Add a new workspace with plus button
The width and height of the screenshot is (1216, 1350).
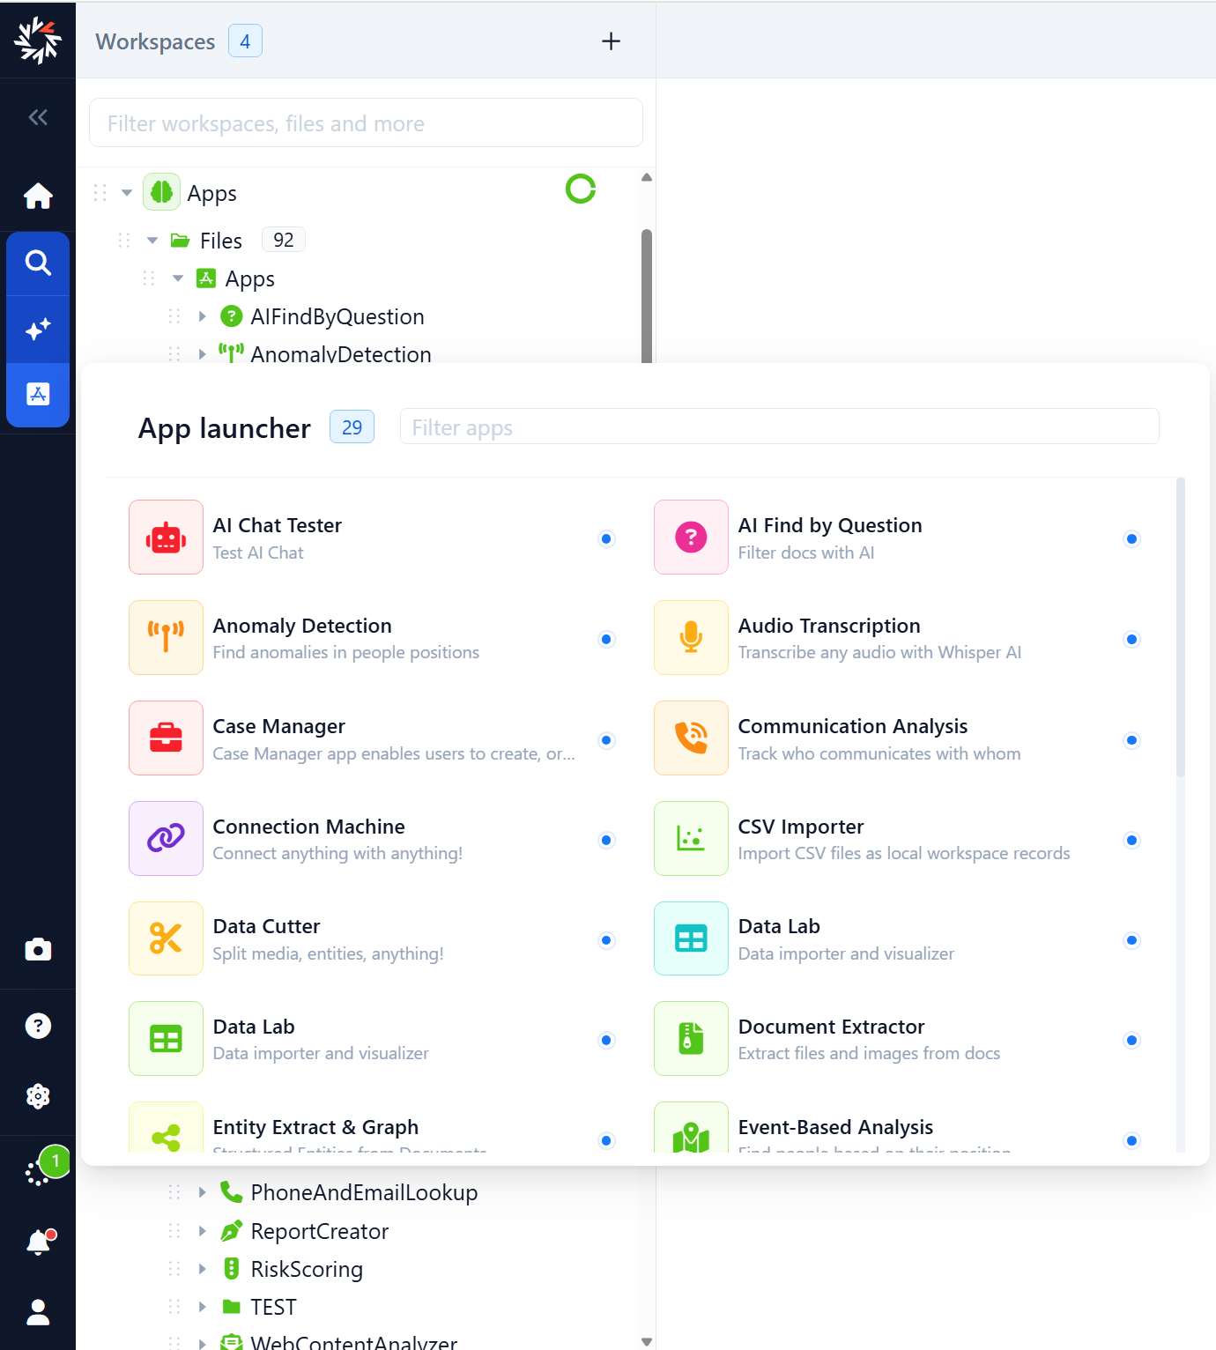click(x=611, y=41)
